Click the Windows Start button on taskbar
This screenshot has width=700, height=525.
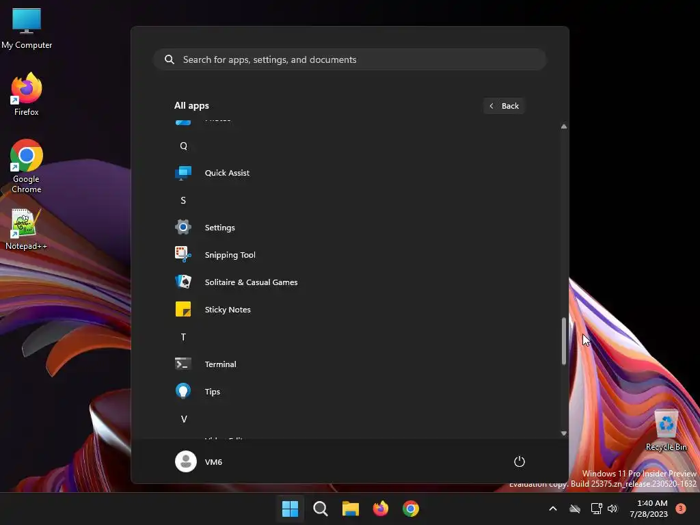point(290,509)
